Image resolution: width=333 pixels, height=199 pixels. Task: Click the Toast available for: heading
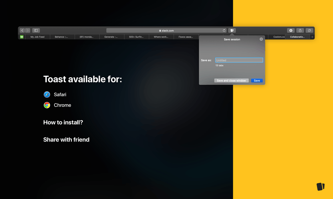point(83,79)
